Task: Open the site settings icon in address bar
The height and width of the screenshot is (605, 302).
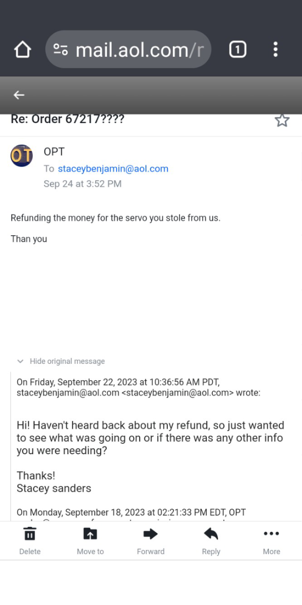Action: pyautogui.click(x=61, y=50)
